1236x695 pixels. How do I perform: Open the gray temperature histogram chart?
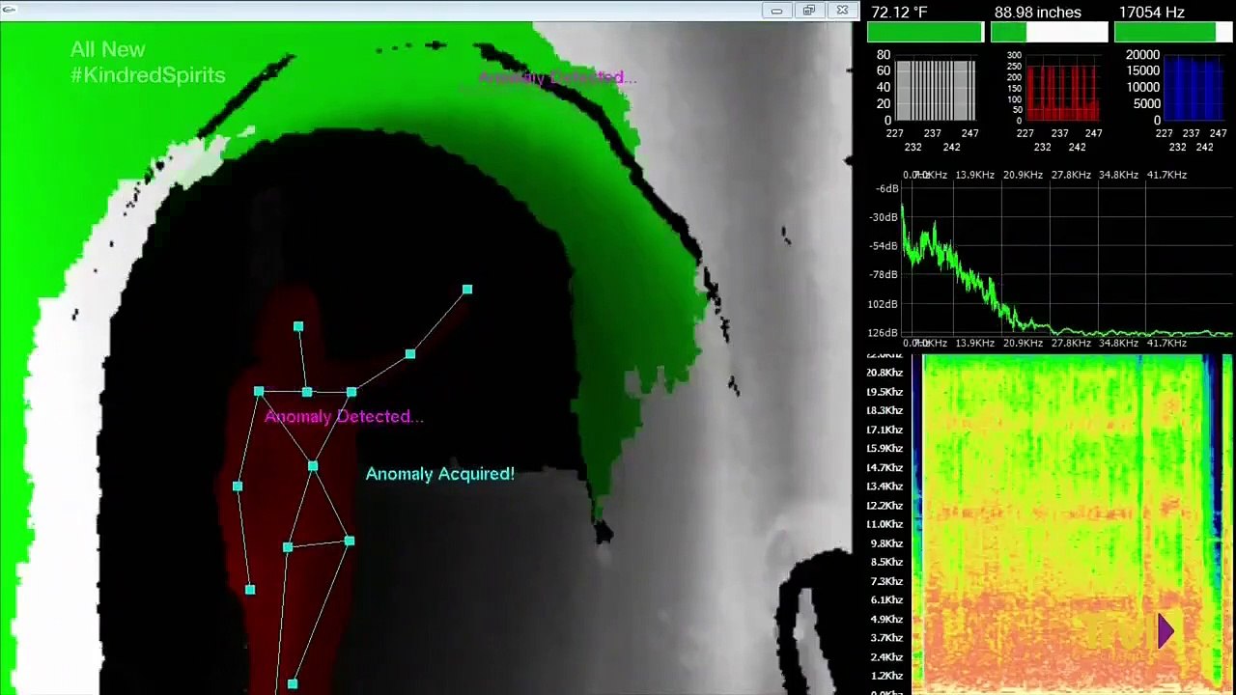(935, 91)
